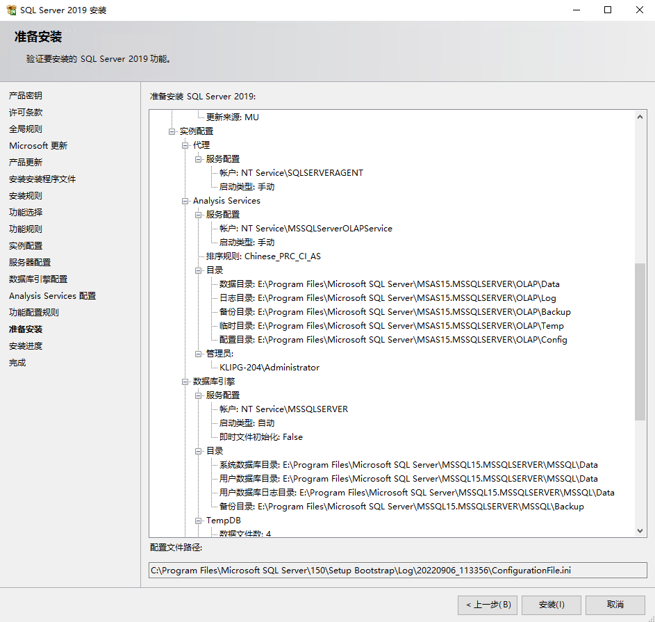Select OLAP\Log 日志目录 row
The width and height of the screenshot is (655, 622).
click(388, 298)
